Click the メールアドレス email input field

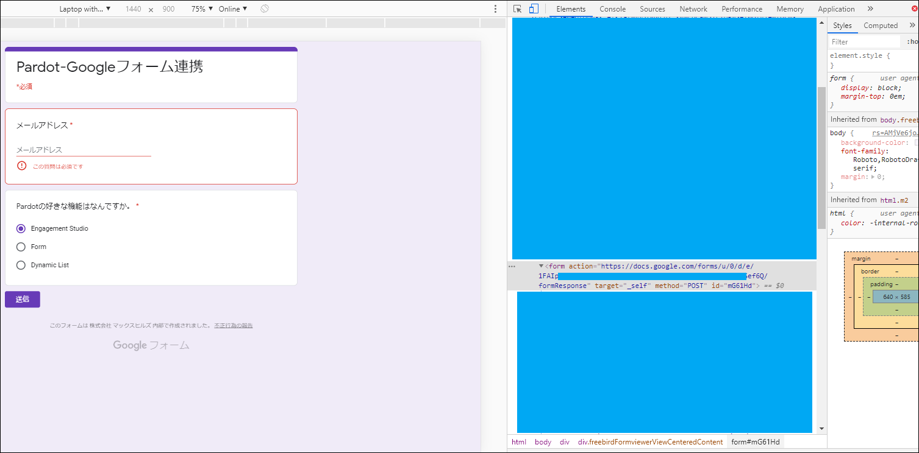84,150
